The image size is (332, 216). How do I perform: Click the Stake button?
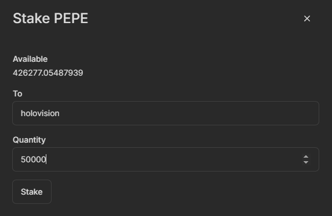[32, 192]
